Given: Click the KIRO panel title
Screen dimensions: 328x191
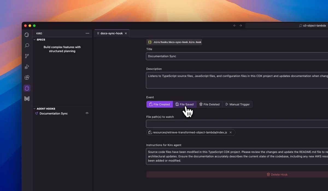Looking at the screenshot, I should click(39, 33).
